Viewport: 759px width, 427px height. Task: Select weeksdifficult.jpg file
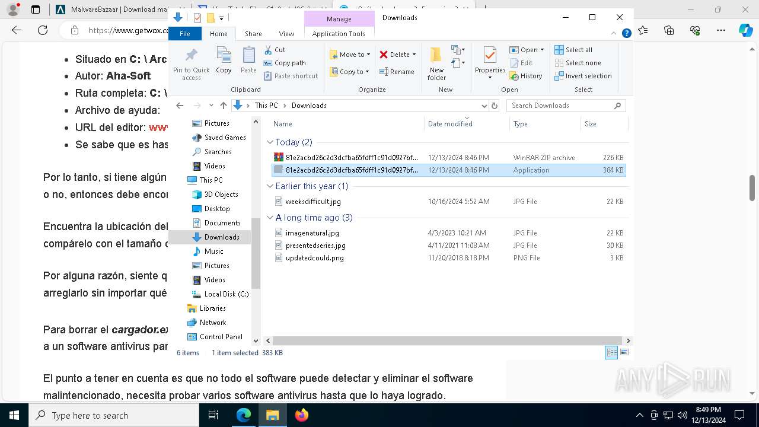(448, 202)
